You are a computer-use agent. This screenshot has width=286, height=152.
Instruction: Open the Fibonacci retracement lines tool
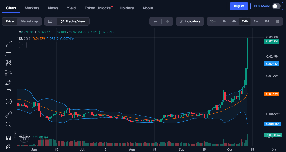click(9, 53)
